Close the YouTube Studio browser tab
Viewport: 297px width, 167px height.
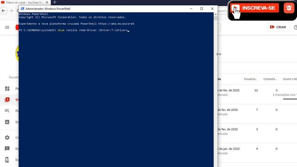click(47, 2)
